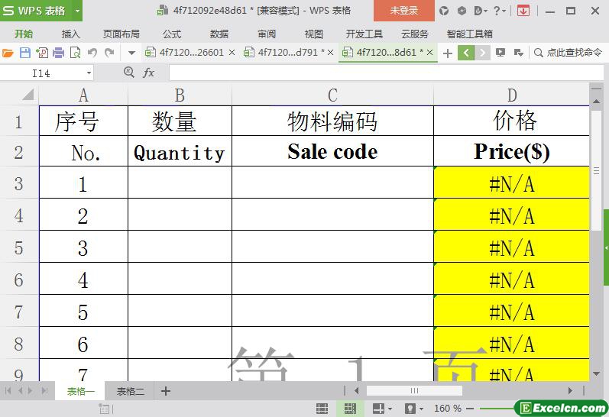Open the WPS 表格 application menu dropdown
The width and height of the screenshot is (609, 417).
point(77,11)
